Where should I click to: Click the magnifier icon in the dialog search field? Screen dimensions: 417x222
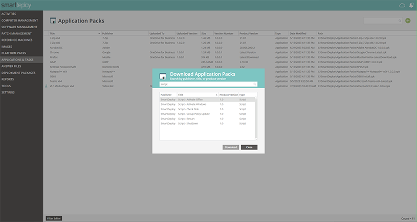point(254,84)
